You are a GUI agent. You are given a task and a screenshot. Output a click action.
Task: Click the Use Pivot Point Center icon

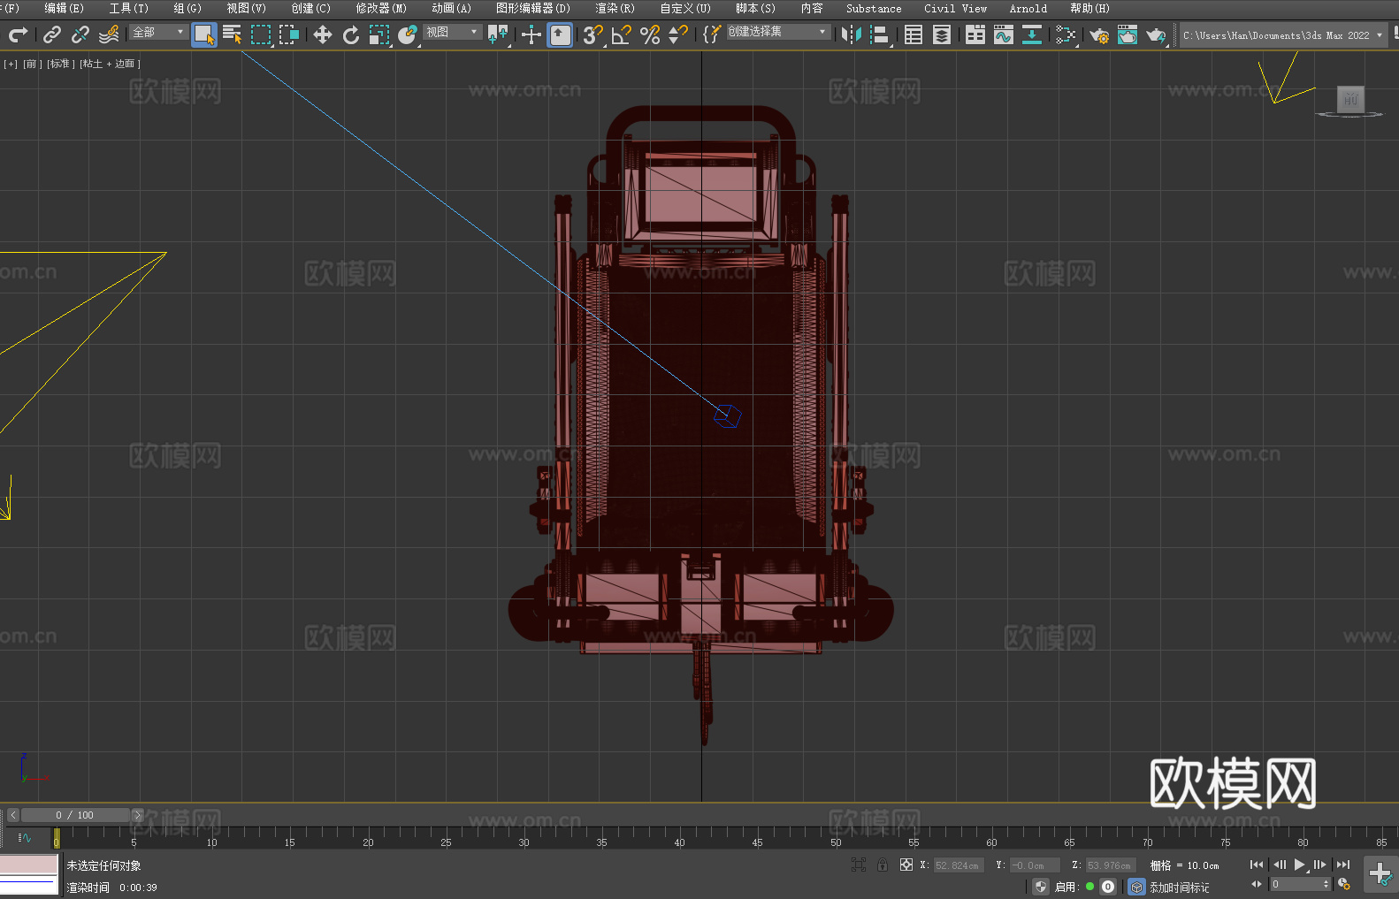coord(498,34)
